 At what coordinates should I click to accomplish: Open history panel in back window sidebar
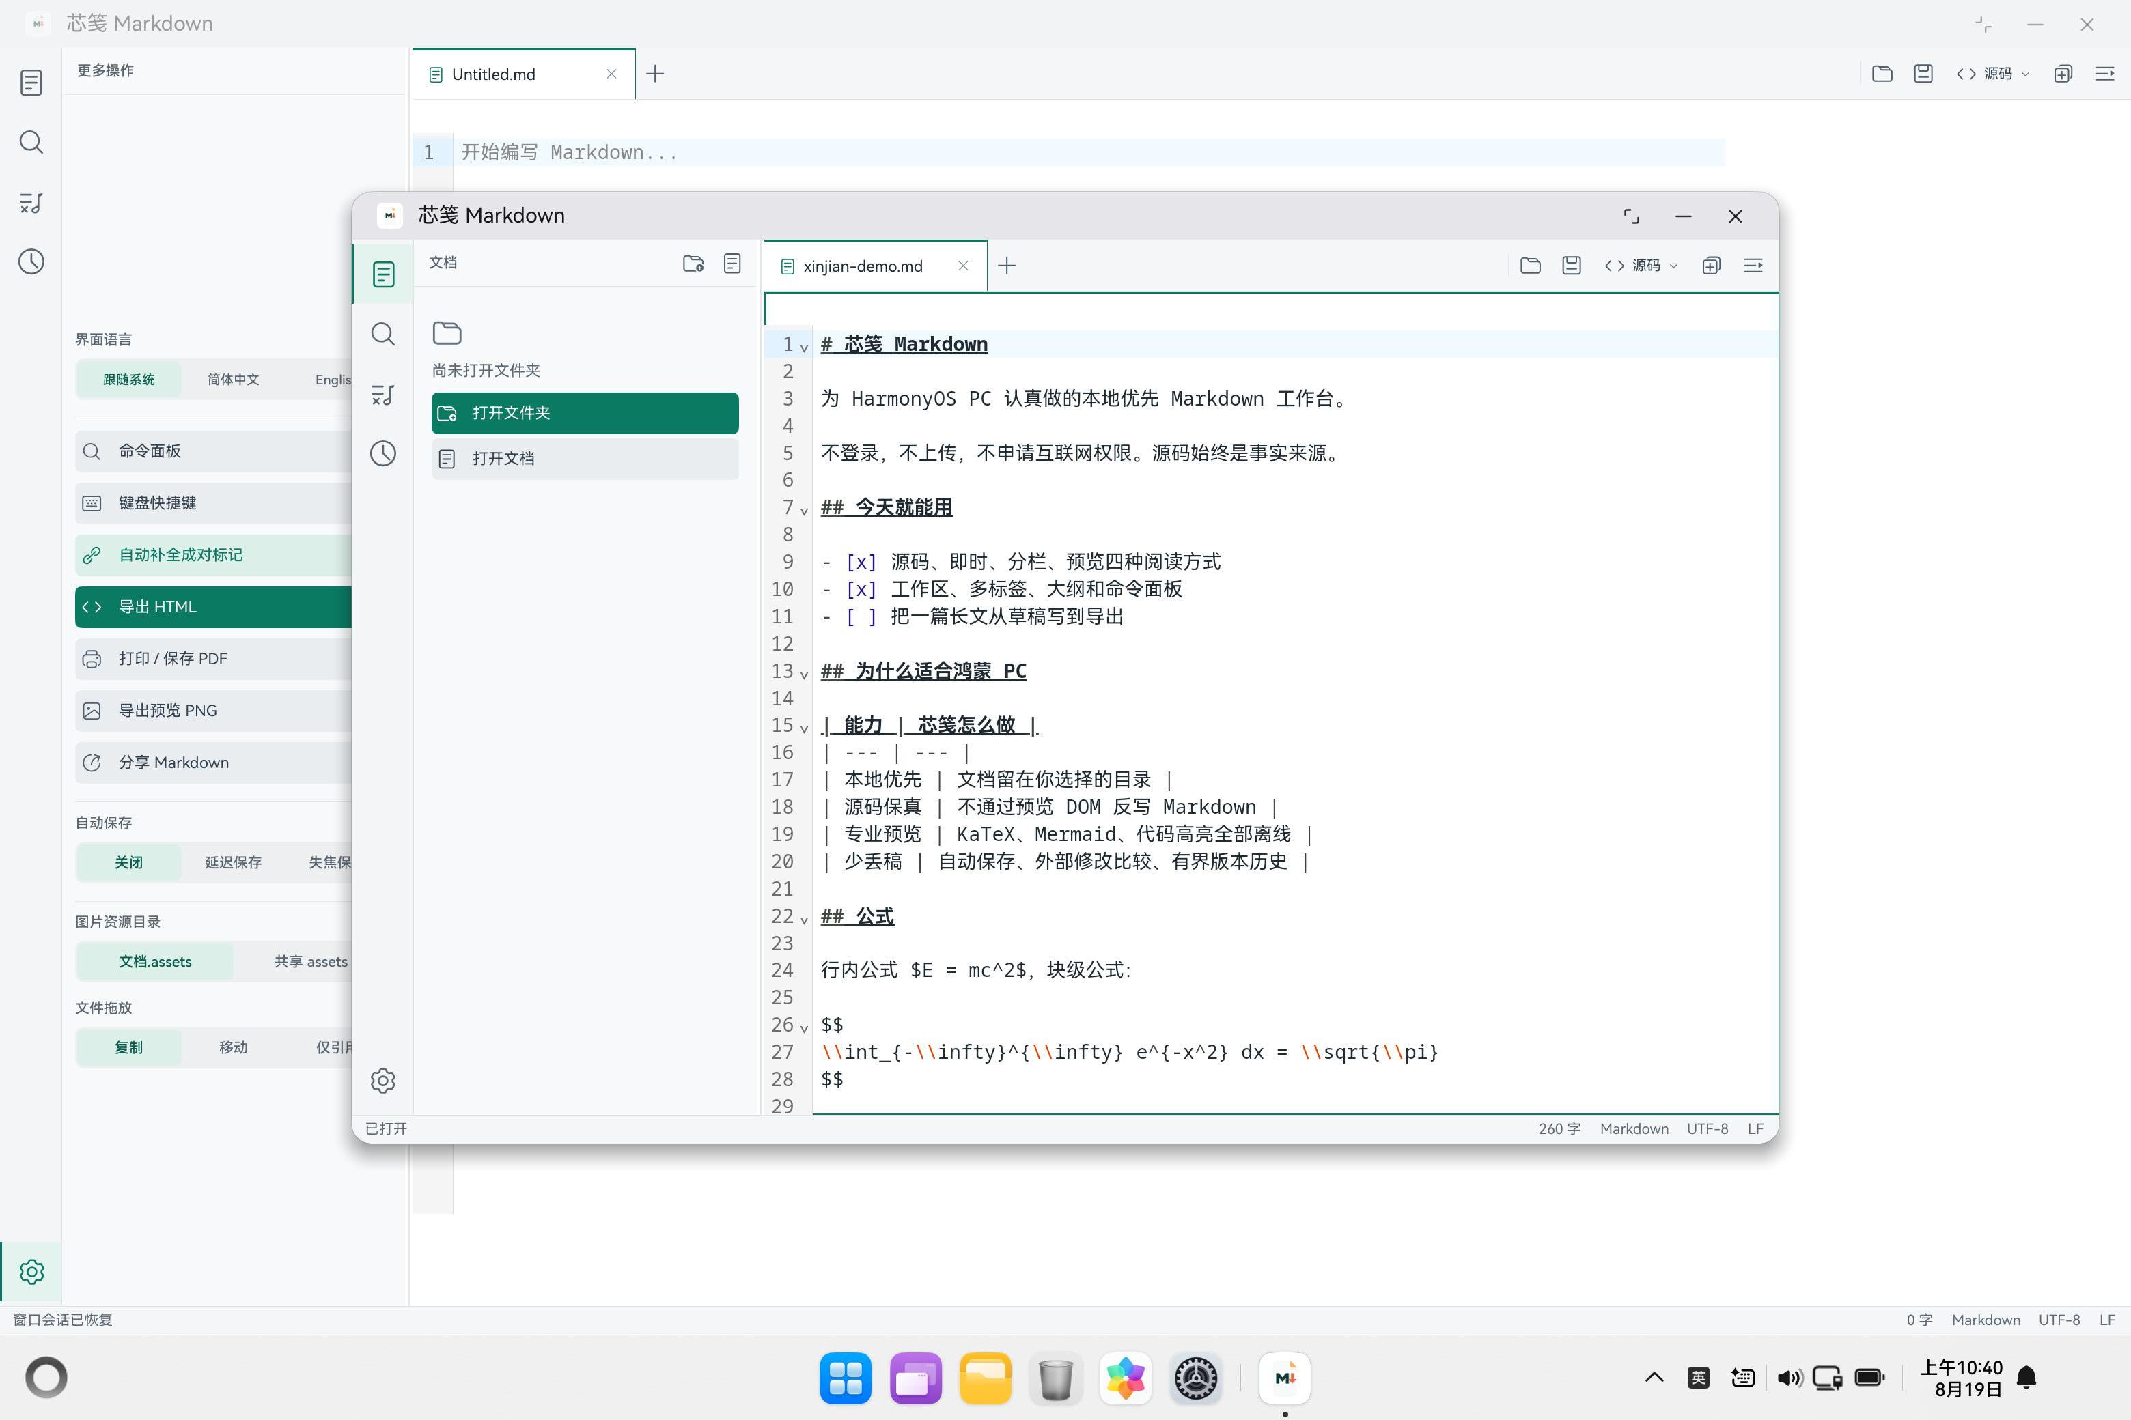pos(31,261)
